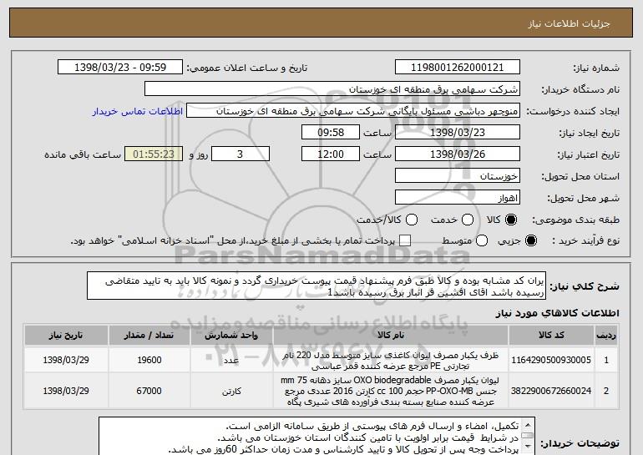This screenshot has width=643, height=455.
Task: Click the ردیف column header
Action: [606, 336]
